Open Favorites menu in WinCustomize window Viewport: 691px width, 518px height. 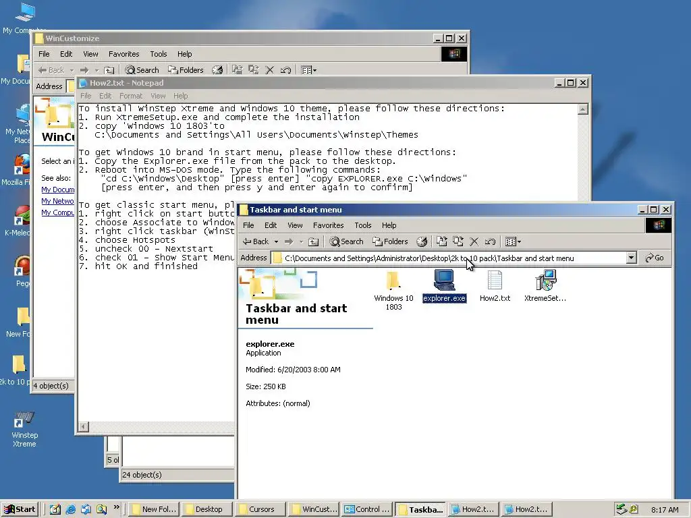click(124, 54)
